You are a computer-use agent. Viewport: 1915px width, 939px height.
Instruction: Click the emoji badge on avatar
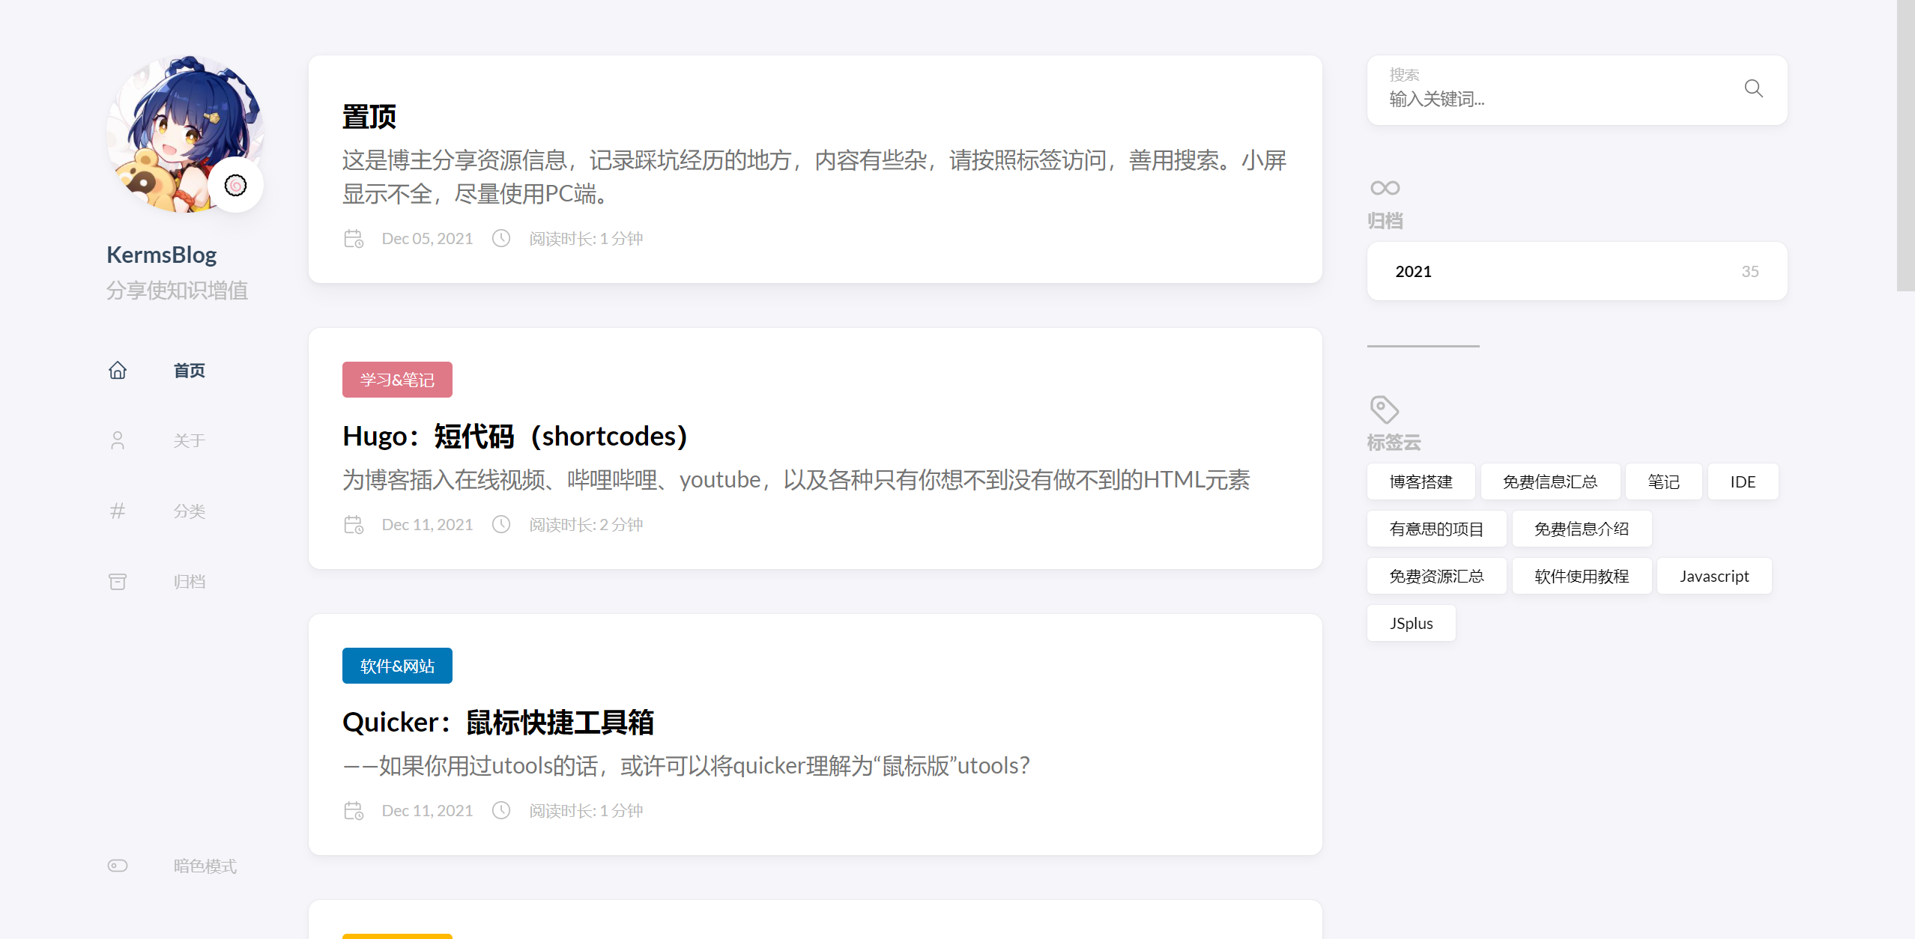235,185
